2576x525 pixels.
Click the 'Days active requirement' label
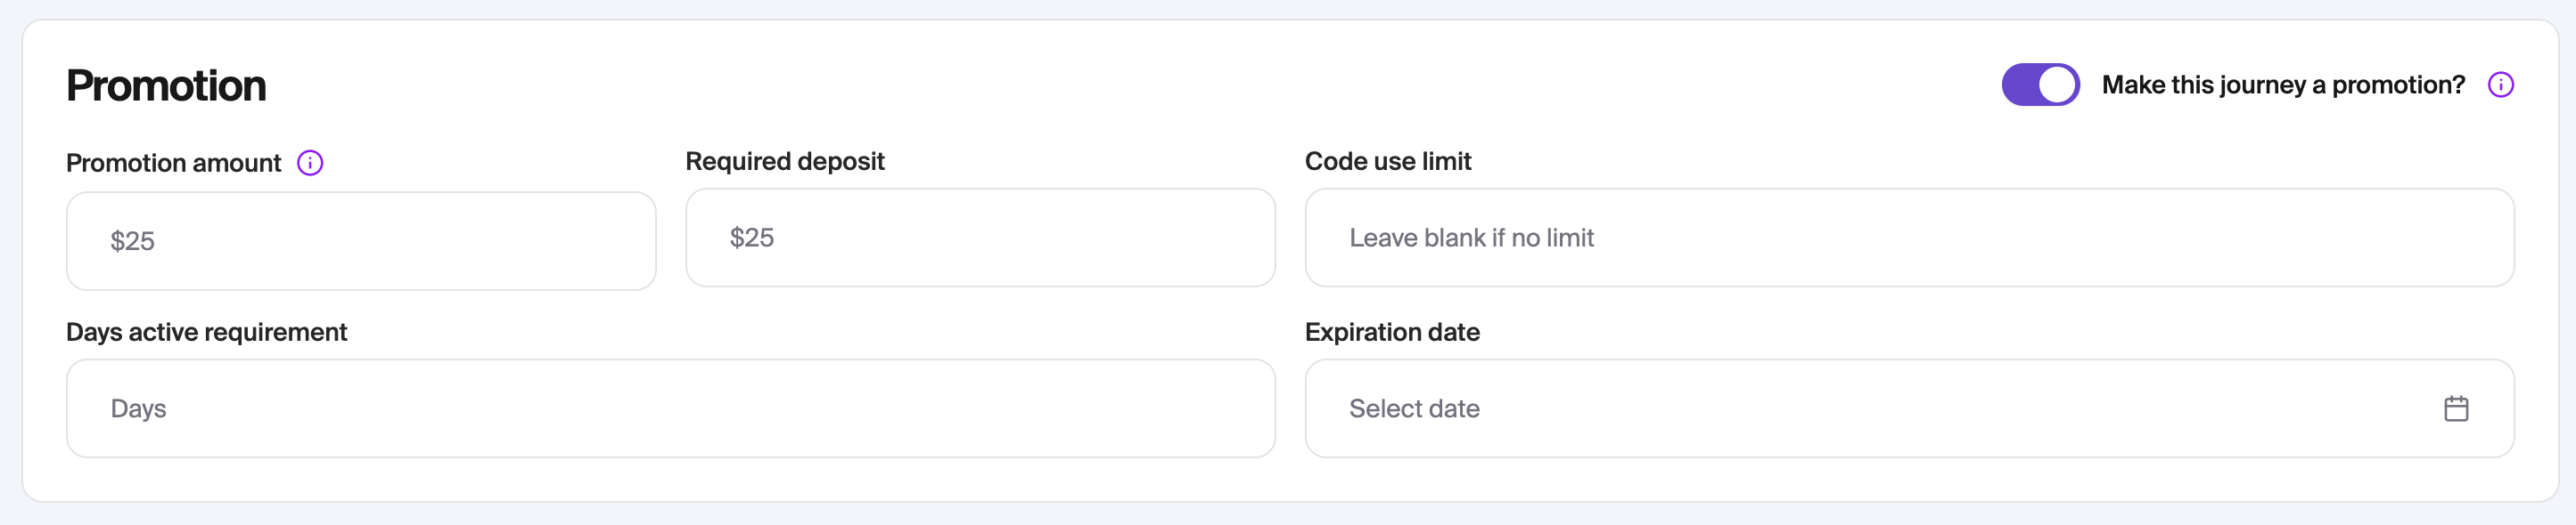click(x=206, y=331)
